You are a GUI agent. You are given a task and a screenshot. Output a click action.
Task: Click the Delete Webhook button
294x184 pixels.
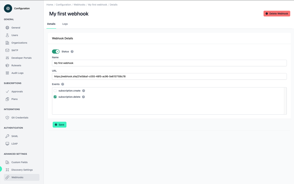point(277,13)
